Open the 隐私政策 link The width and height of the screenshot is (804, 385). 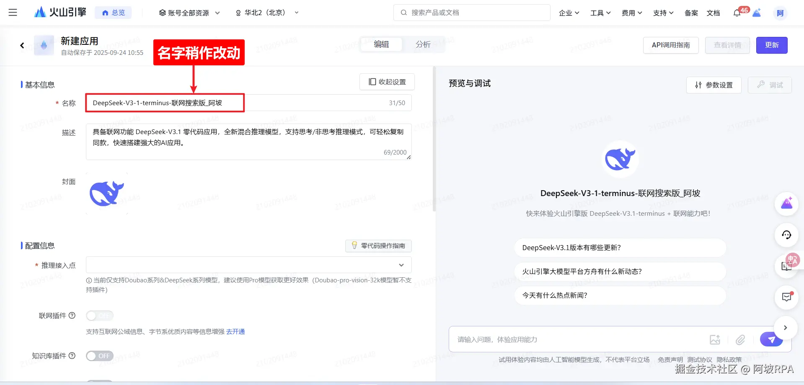[x=729, y=360]
